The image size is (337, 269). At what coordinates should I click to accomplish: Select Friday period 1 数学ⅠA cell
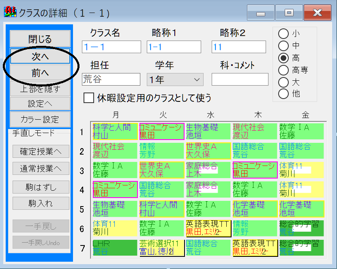pyautogui.click(x=302, y=131)
